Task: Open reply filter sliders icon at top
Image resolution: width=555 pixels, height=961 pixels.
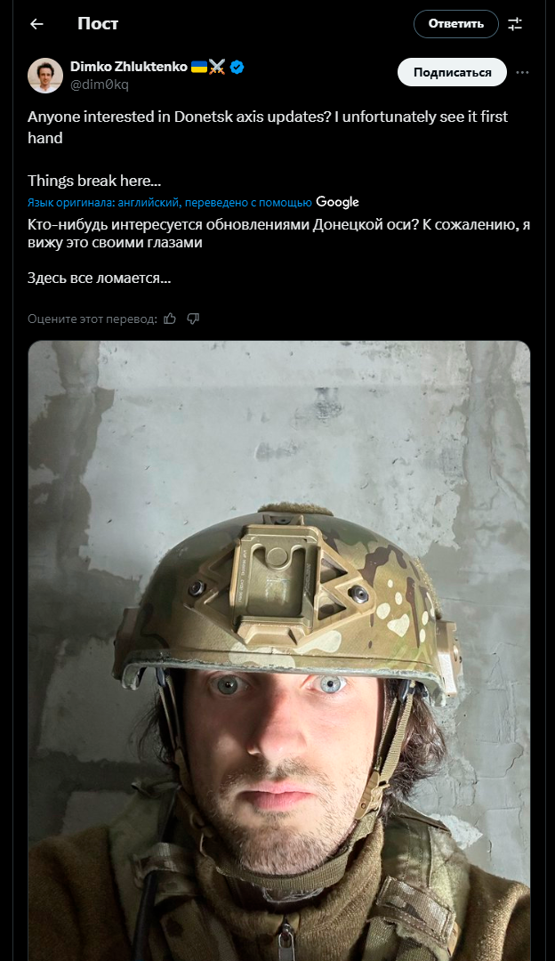Action: (515, 24)
